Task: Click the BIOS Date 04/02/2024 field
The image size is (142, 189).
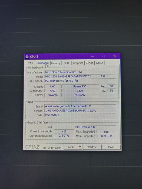Action: (80, 115)
